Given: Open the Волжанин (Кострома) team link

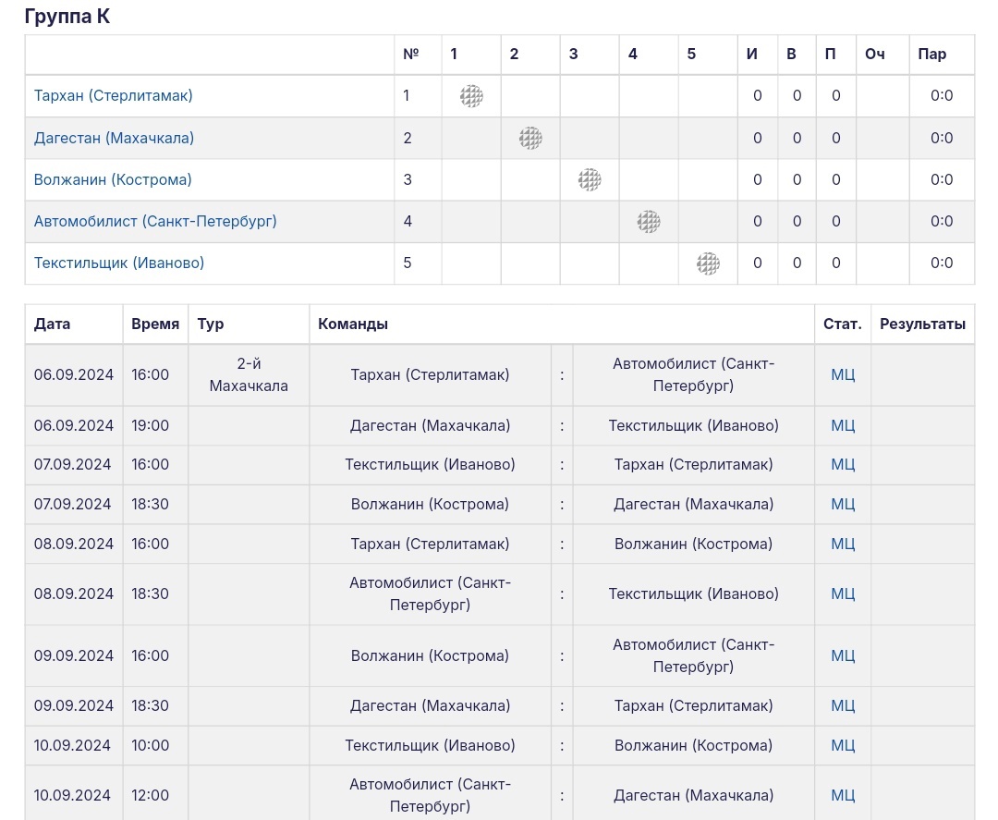Looking at the screenshot, I should (x=113, y=179).
